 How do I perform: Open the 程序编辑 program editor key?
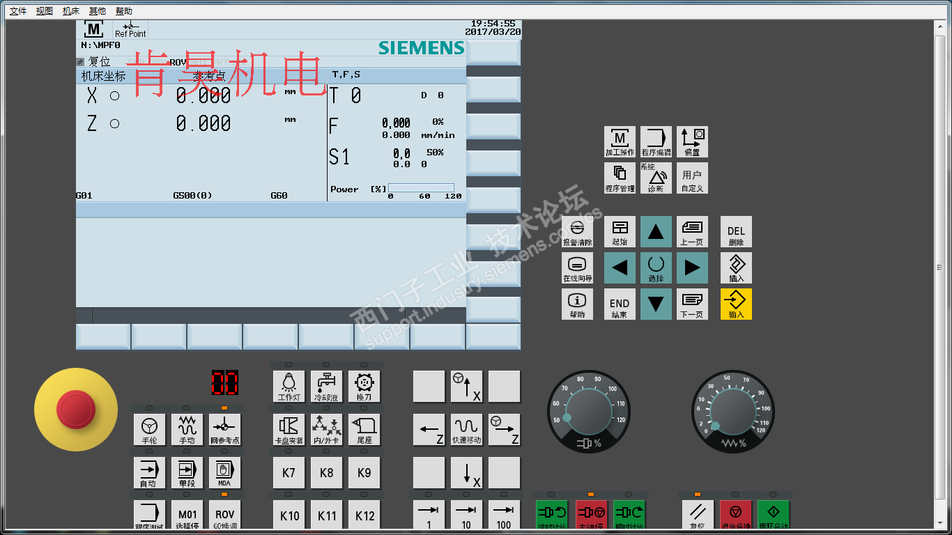pyautogui.click(x=656, y=142)
